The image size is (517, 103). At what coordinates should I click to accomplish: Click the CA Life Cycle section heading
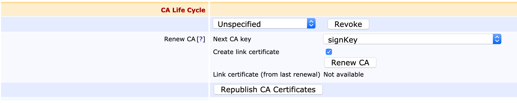tap(183, 10)
